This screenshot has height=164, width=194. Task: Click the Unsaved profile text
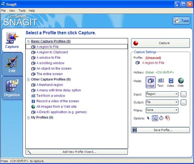(x=153, y=58)
